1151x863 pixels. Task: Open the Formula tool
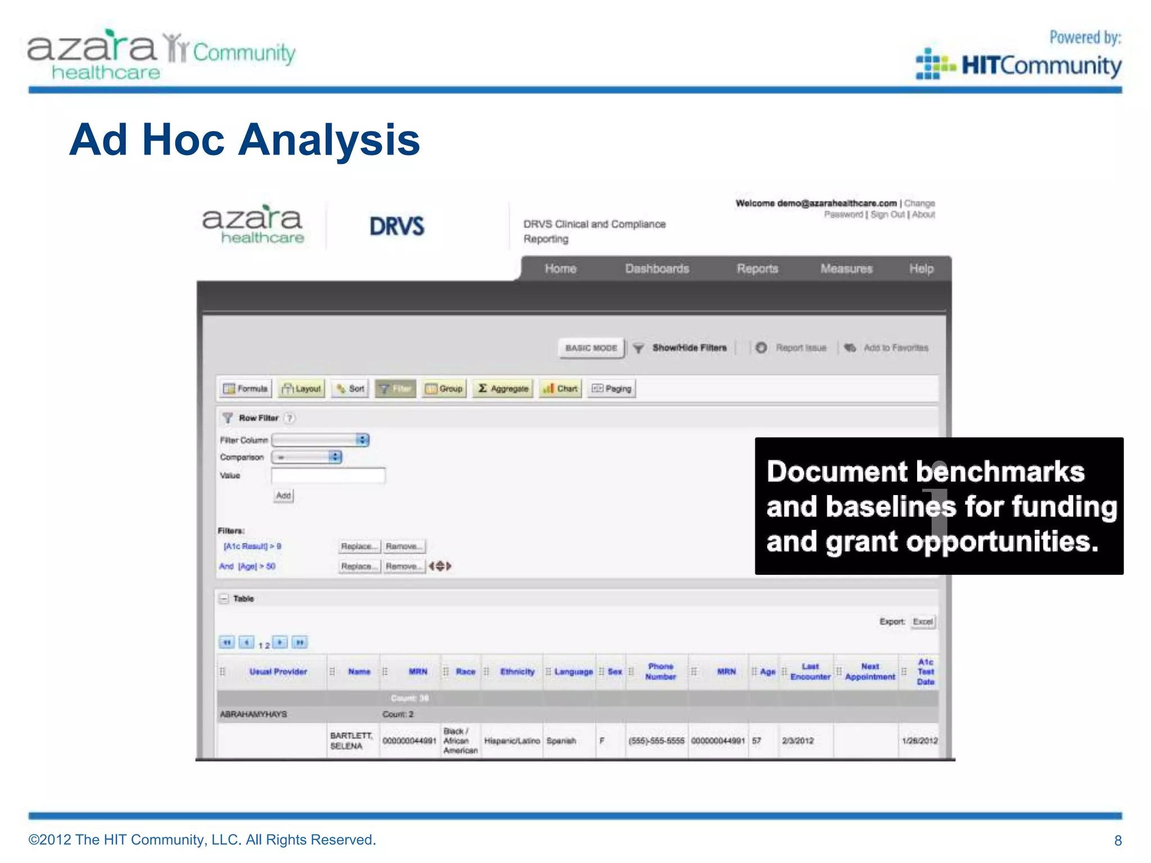pos(245,388)
